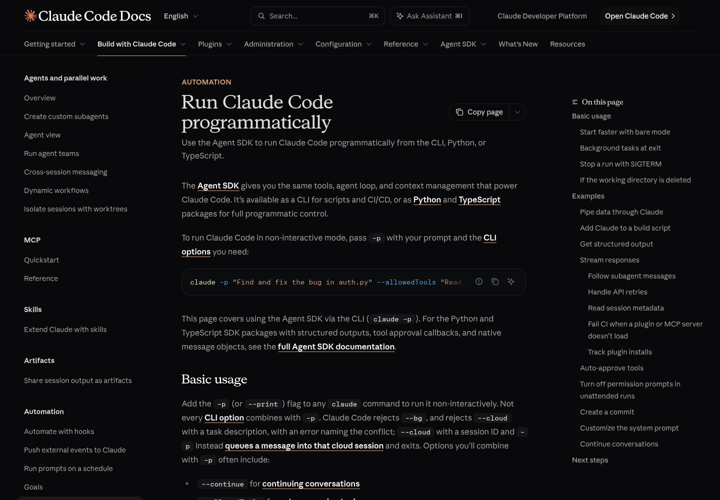Click the search magnifier icon
Screen dimensions: 720x500
point(261,16)
